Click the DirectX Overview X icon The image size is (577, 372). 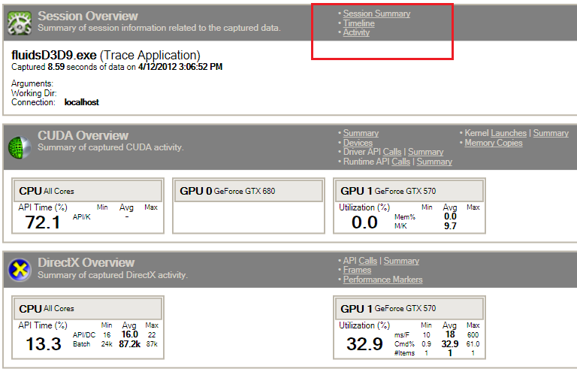click(18, 269)
